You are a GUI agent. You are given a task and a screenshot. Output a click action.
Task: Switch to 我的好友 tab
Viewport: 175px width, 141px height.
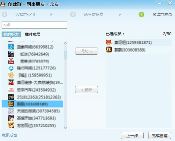pyautogui.click(x=11, y=35)
